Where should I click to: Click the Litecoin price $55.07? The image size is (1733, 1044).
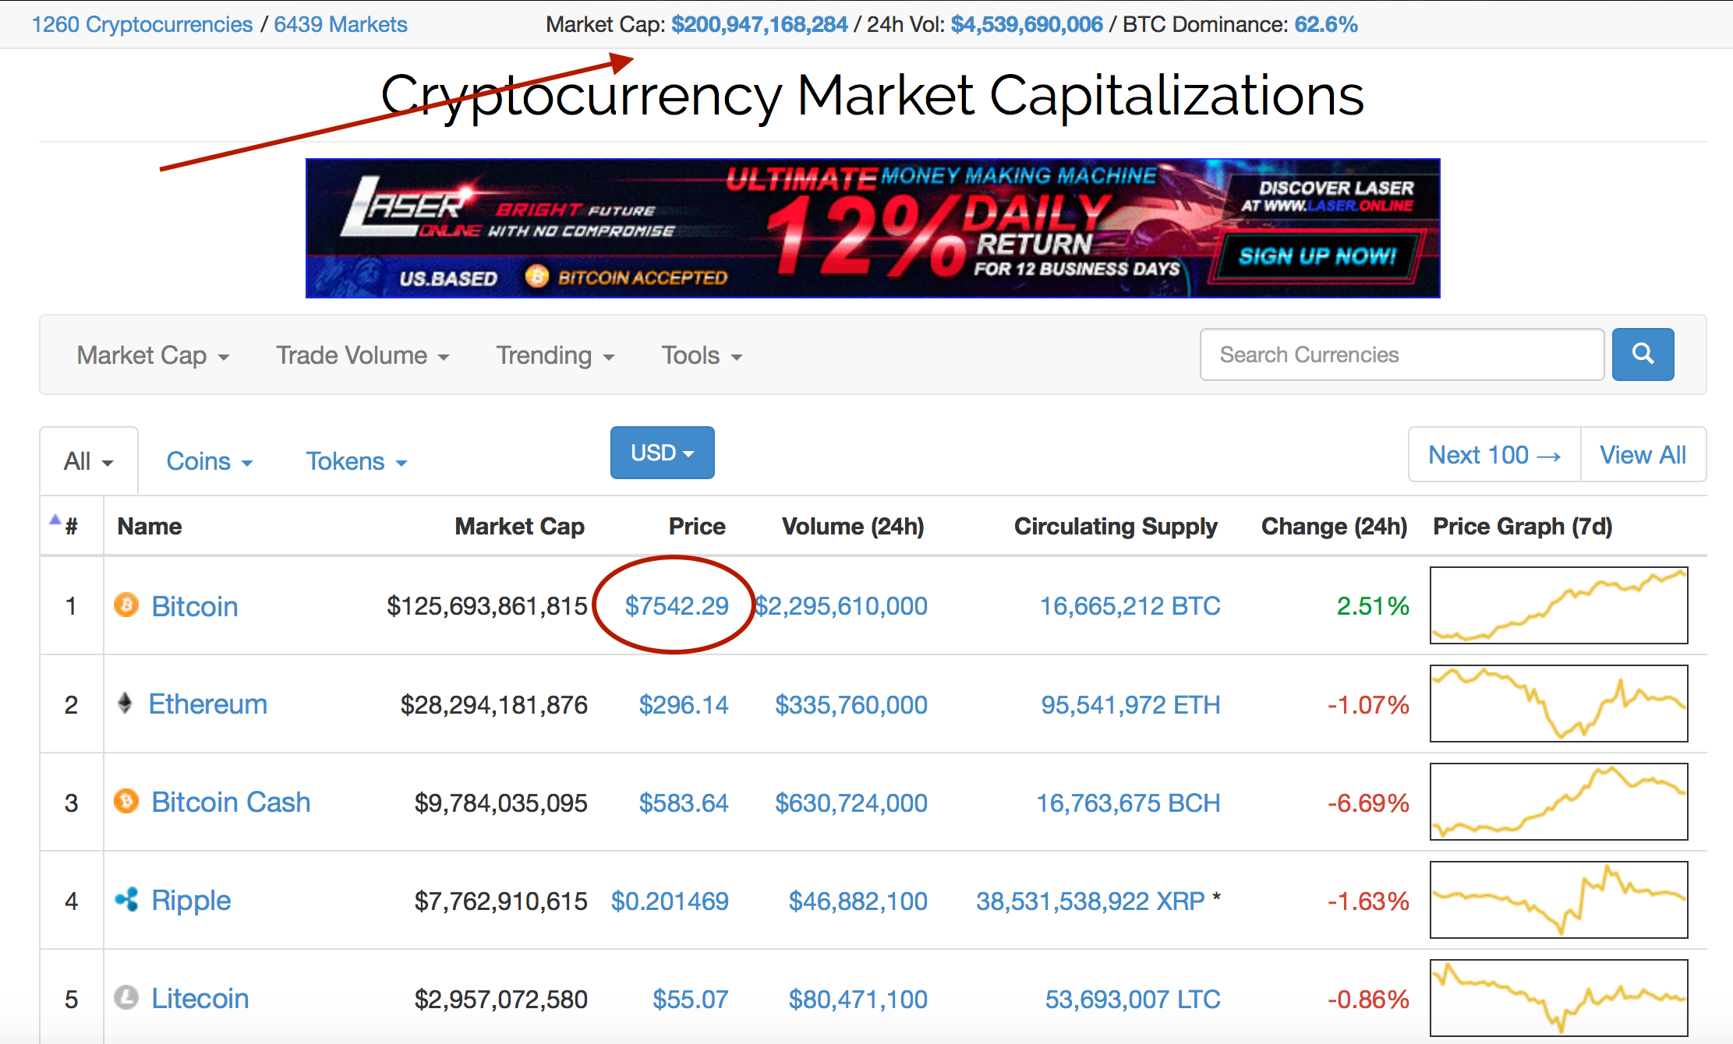point(691,1000)
